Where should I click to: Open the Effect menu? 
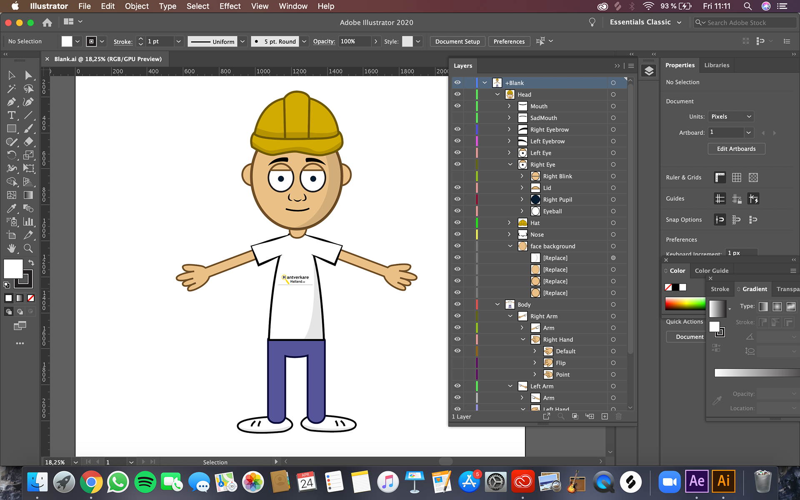click(230, 6)
